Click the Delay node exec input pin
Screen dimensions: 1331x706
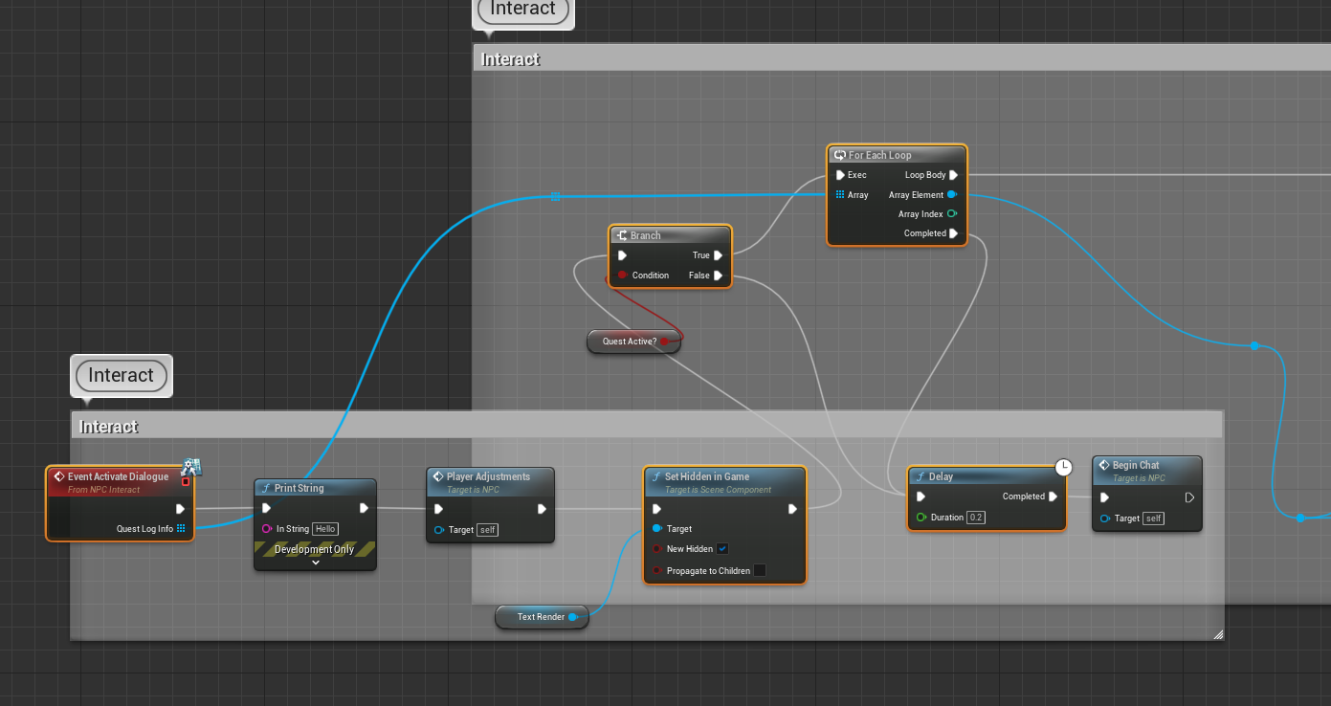[921, 496]
